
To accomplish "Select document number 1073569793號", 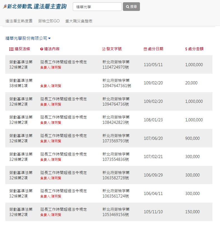I will pos(116,141).
